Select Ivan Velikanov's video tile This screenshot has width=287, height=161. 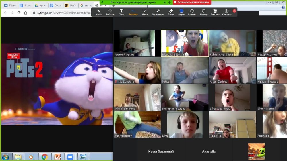coord(137,124)
